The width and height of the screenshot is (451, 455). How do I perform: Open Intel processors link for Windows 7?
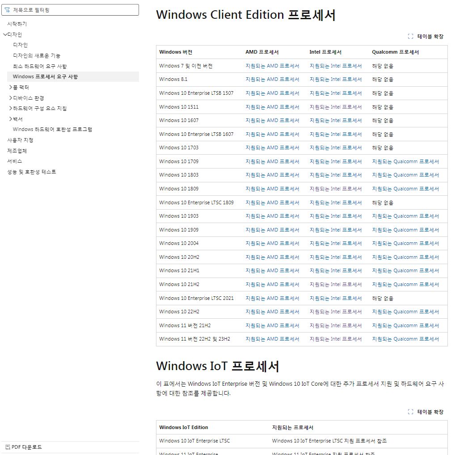pyautogui.click(x=336, y=66)
